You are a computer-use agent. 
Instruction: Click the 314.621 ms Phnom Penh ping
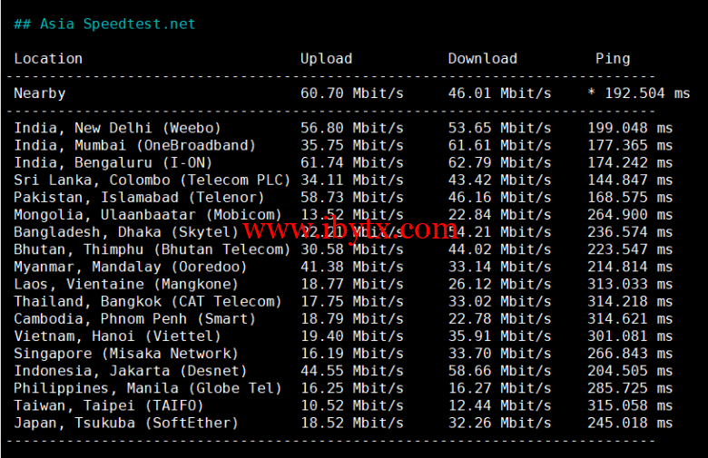tap(630, 319)
